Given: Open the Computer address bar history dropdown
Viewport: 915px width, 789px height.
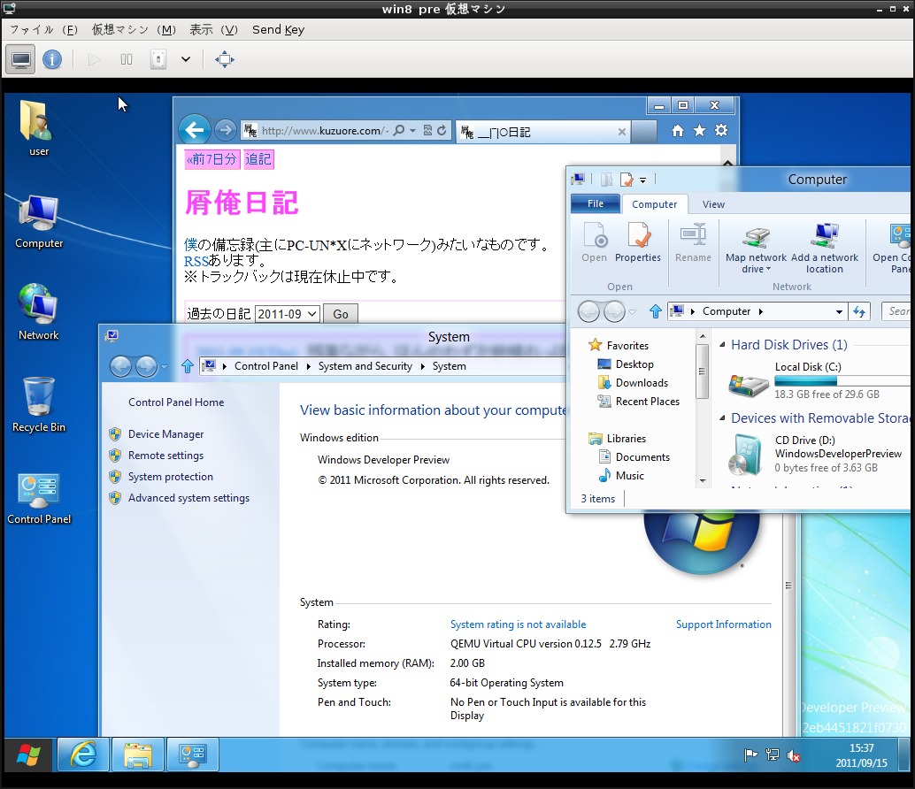Looking at the screenshot, I should pos(839,312).
